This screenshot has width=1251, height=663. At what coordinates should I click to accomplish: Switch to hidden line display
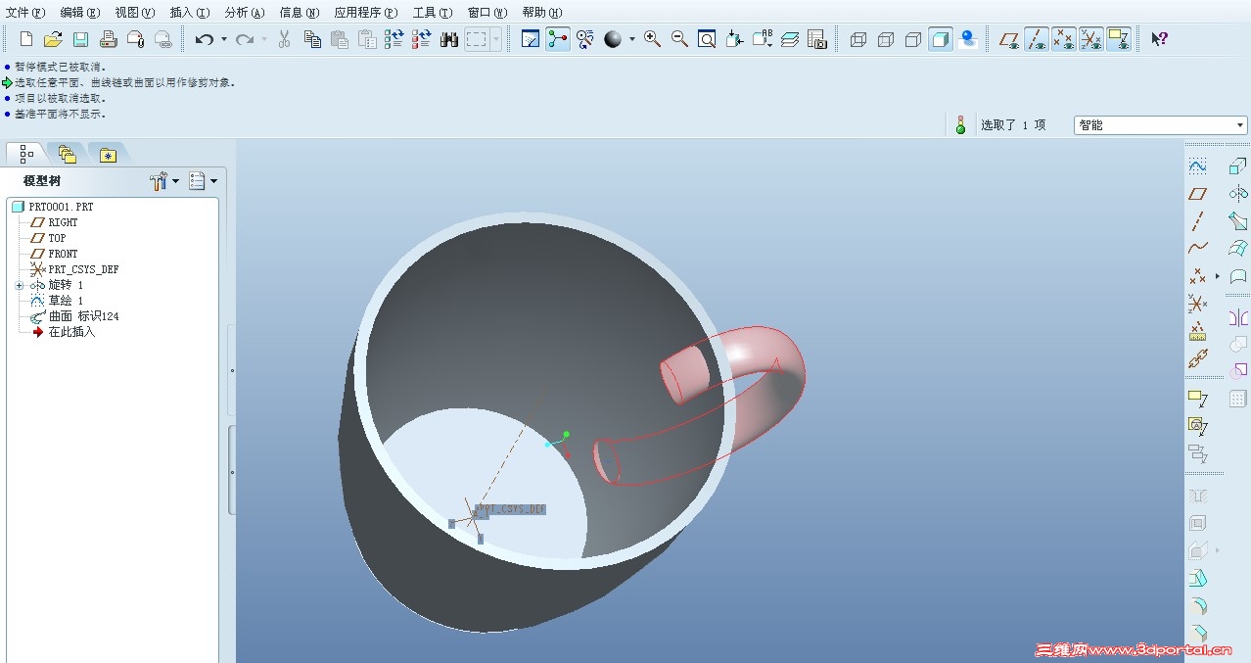(x=886, y=39)
